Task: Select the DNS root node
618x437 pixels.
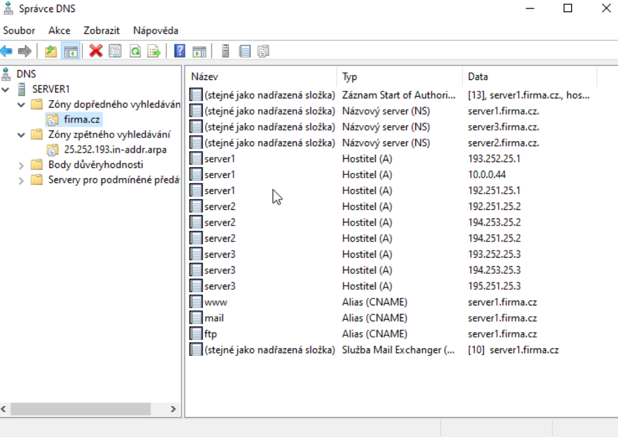Action: 26,74
